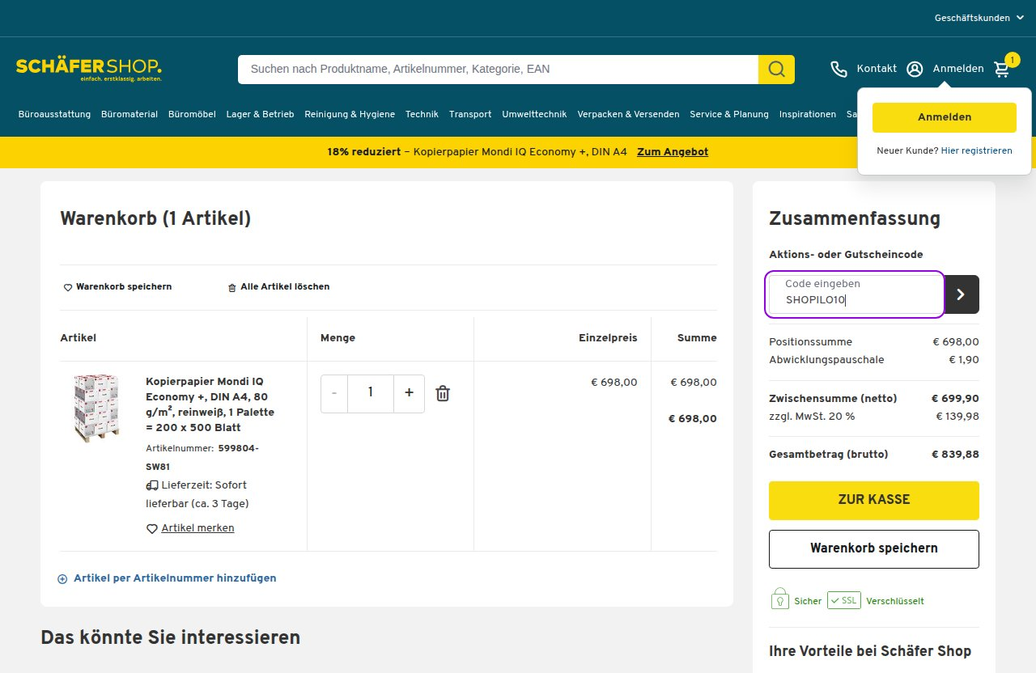Click the Zwischensumme value € 699,90
The height and width of the screenshot is (673, 1036).
[x=955, y=399]
